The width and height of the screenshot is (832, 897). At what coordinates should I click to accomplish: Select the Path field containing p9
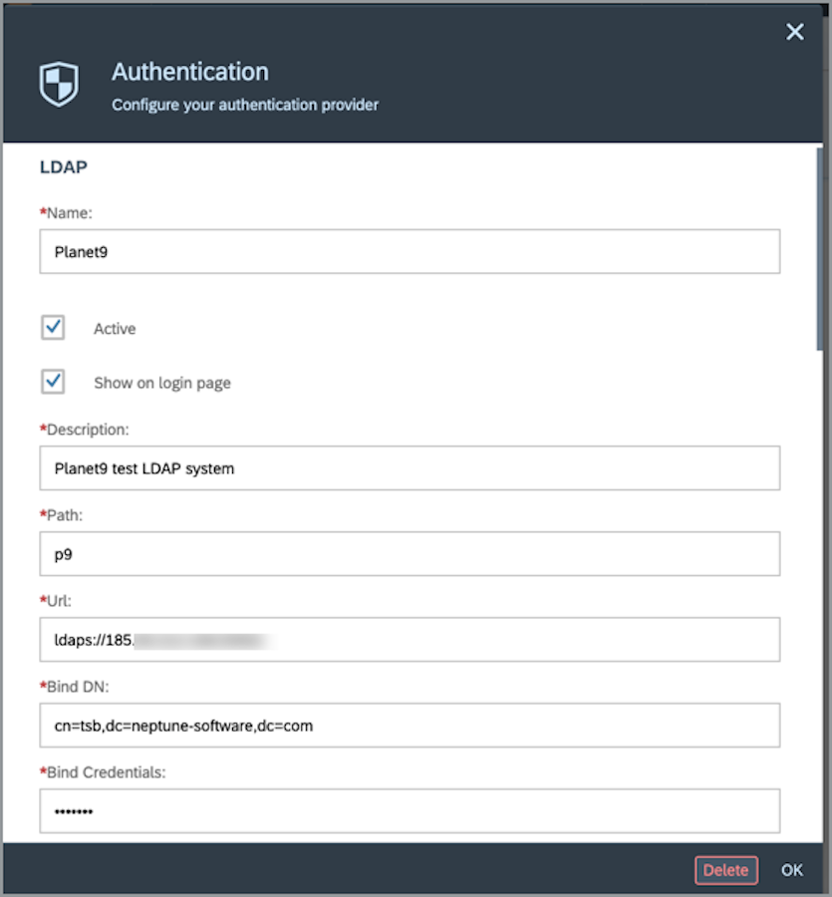click(410, 554)
